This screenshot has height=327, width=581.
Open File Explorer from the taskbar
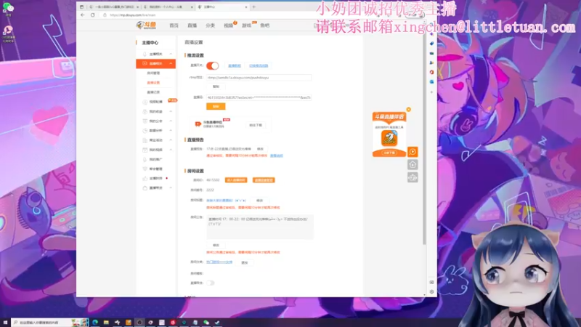click(106, 323)
